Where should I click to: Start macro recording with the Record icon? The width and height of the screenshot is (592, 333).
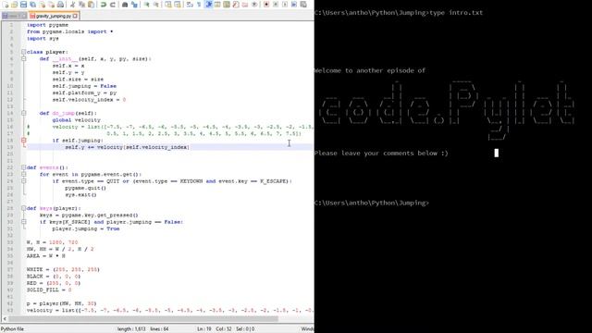pos(266,5)
